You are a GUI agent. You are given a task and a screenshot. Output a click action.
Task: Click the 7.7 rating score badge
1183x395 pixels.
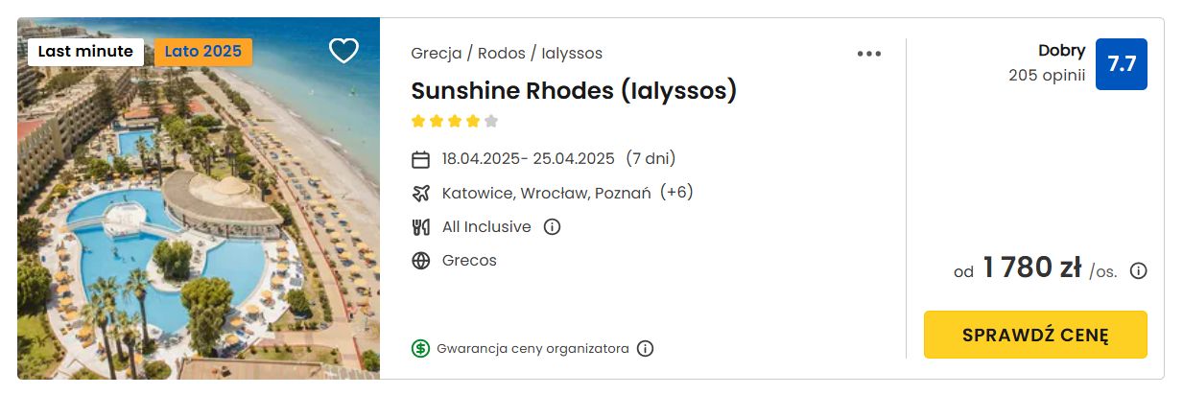[1122, 64]
